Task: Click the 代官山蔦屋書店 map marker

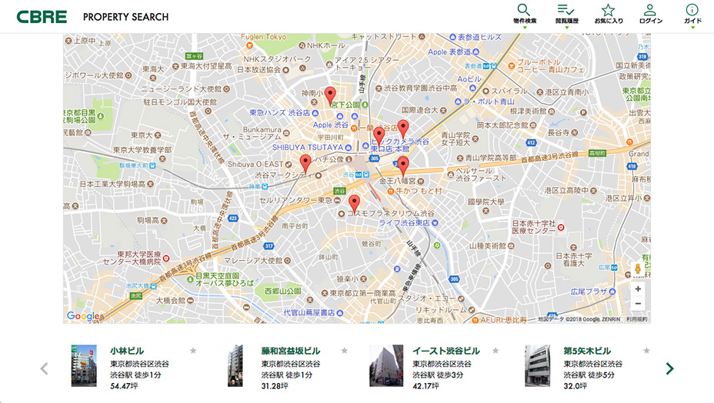Action: tap(340, 313)
